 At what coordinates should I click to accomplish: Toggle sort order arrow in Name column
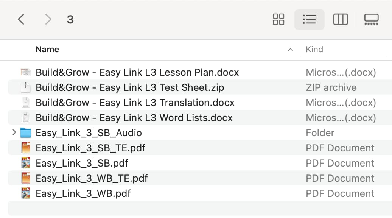(x=290, y=50)
